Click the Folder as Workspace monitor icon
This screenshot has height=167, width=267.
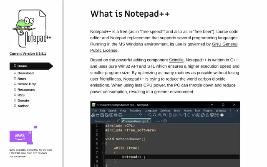point(212,115)
